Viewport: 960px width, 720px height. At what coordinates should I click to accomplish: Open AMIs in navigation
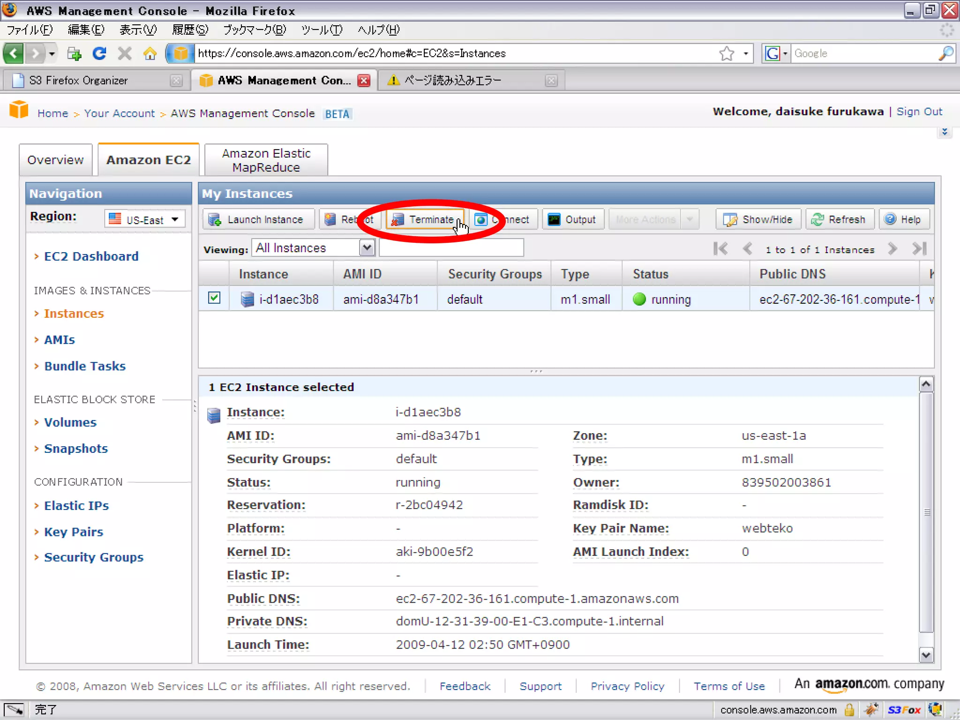(x=60, y=340)
